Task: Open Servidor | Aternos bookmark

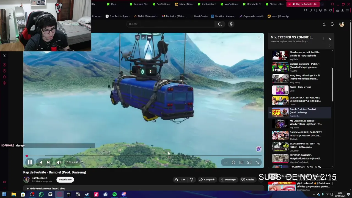Action: coord(224,16)
